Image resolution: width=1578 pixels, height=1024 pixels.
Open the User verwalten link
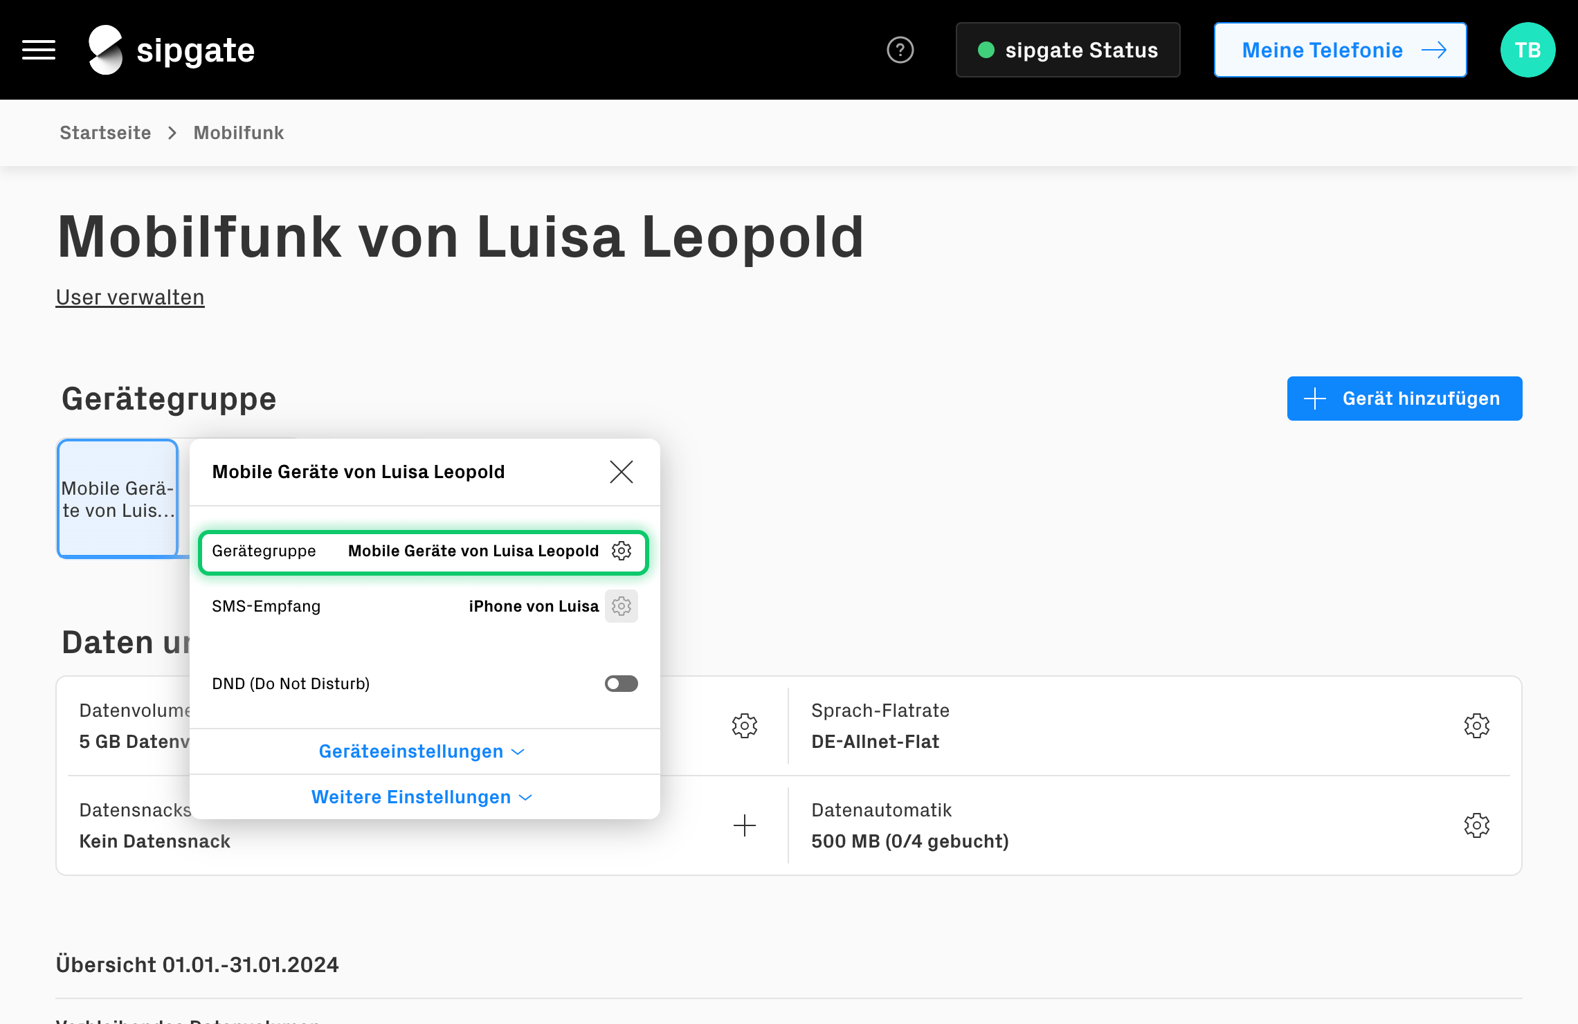[x=130, y=298]
